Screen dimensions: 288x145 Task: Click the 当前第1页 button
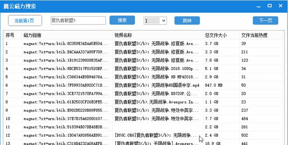[25, 21]
